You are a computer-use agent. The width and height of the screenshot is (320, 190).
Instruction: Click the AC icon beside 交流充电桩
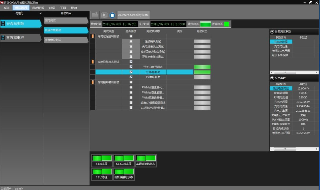[x=3, y=23]
